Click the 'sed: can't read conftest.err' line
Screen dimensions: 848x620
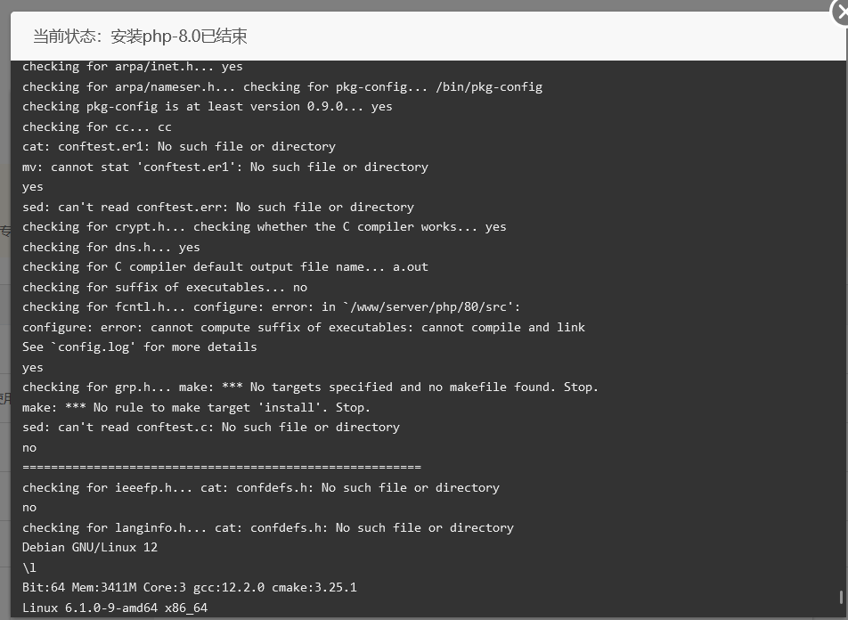pyautogui.click(x=218, y=208)
